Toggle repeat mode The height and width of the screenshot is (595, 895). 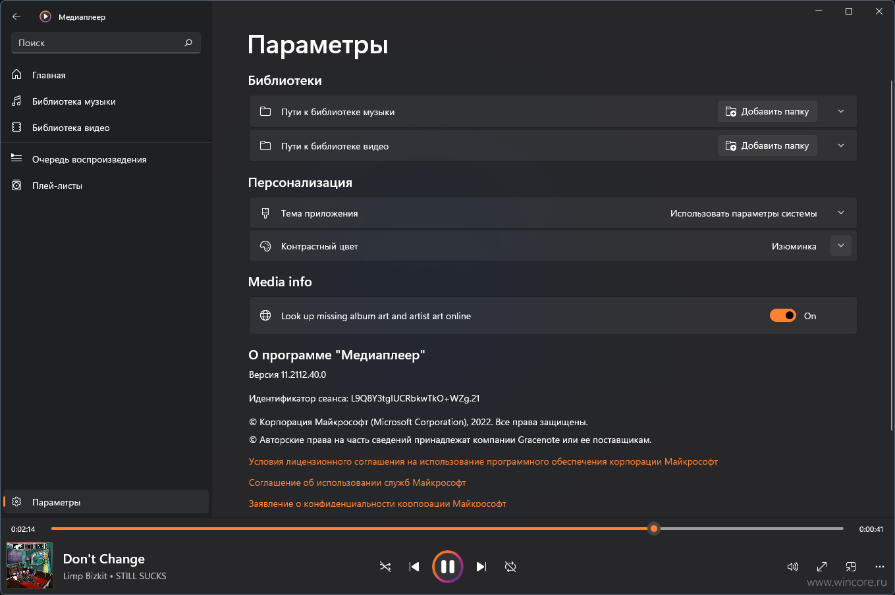(x=510, y=567)
